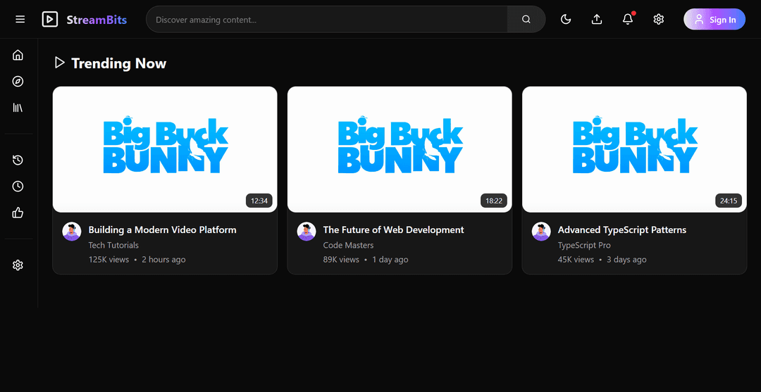Open The Future of Web Development title
Viewport: 761px width, 392px height.
point(394,229)
